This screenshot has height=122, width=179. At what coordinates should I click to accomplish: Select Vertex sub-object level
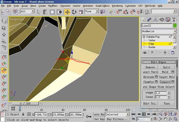click(x=152, y=40)
